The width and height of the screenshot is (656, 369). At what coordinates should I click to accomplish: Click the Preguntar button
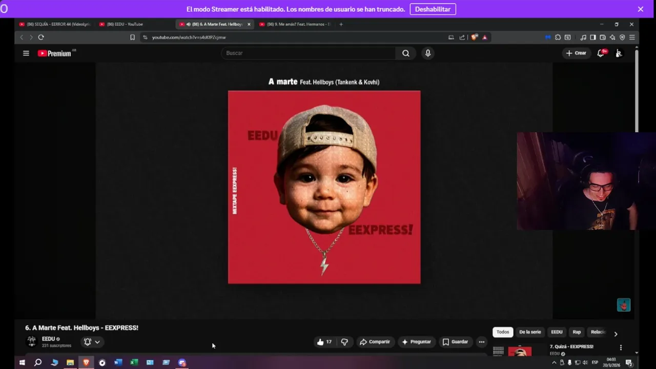(416, 342)
